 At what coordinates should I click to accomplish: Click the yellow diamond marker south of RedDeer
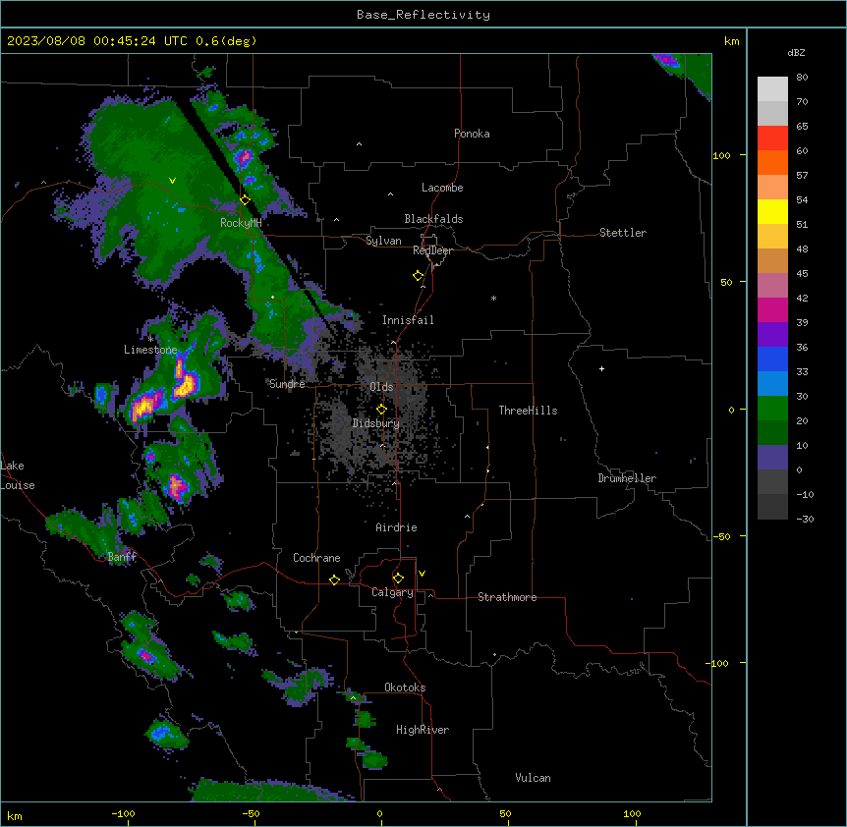coord(419,276)
